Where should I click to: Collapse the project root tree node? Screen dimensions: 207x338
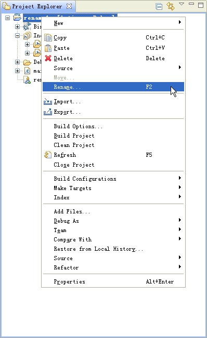coord(8,18)
